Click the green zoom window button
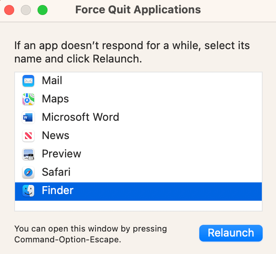Screen dimensions: 276x254 [43, 10]
